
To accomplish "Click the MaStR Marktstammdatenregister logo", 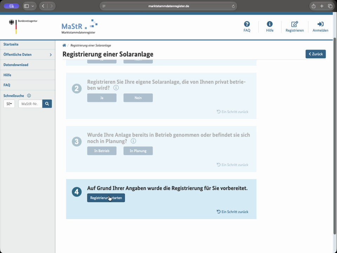I will [x=79, y=27].
